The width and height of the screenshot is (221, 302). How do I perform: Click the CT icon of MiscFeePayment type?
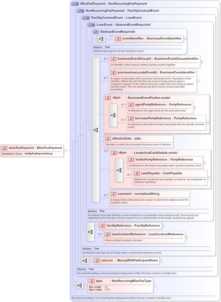click(x=75, y=4)
